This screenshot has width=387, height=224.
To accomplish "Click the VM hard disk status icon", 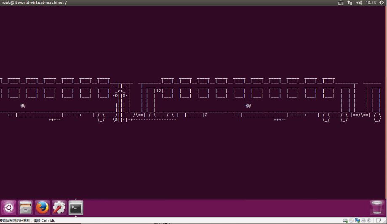I will (345, 221).
